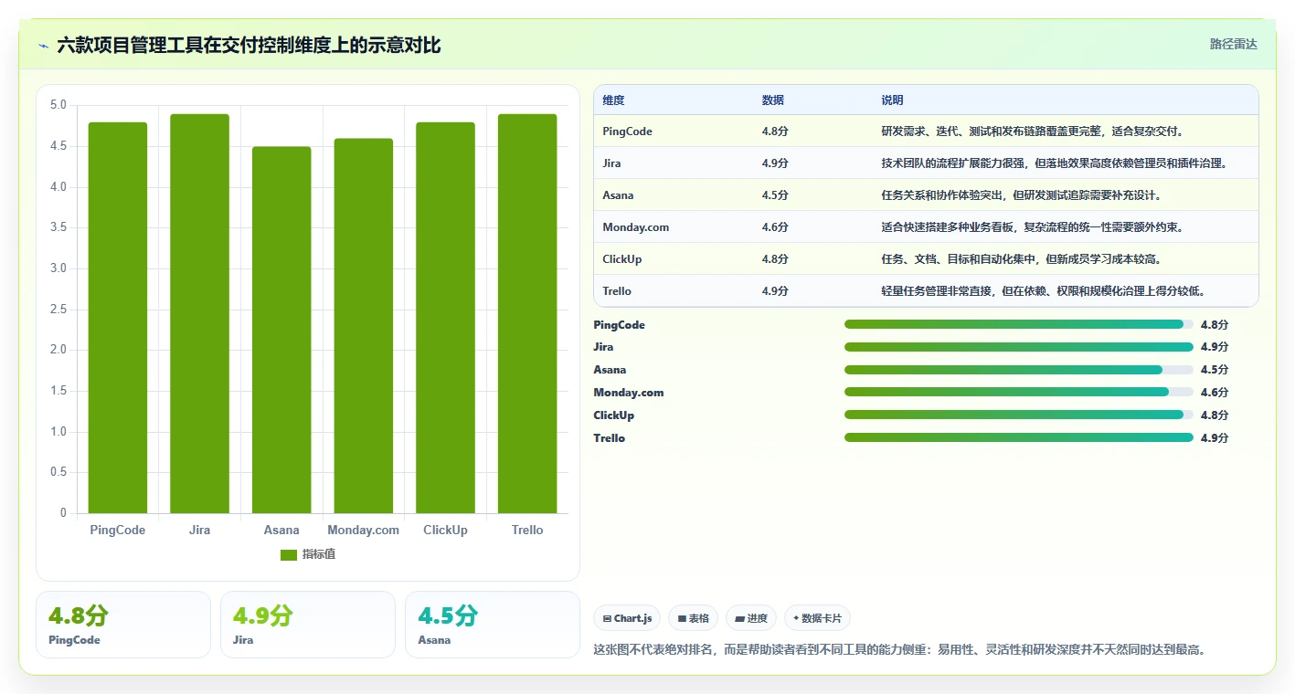Click the PingCode bar in the bar chart
The image size is (1295, 694).
118,318
